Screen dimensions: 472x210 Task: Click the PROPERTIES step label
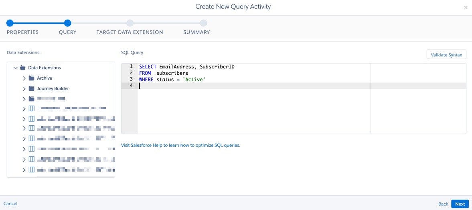point(22,32)
